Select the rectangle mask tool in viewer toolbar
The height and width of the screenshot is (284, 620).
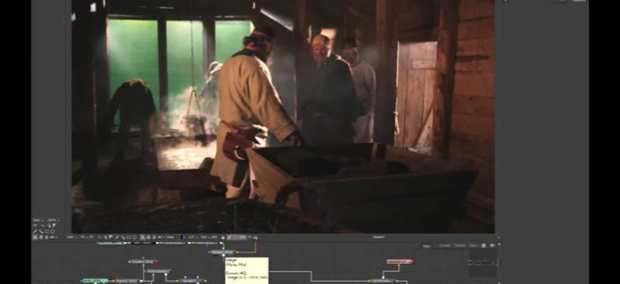click(x=129, y=237)
